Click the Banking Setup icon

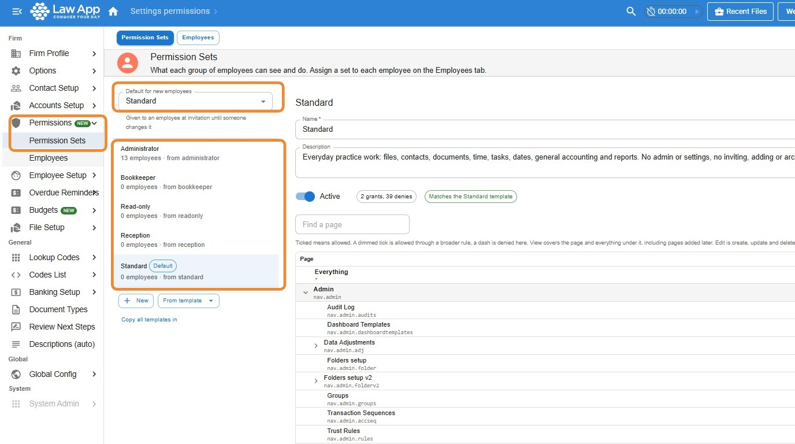pos(16,292)
